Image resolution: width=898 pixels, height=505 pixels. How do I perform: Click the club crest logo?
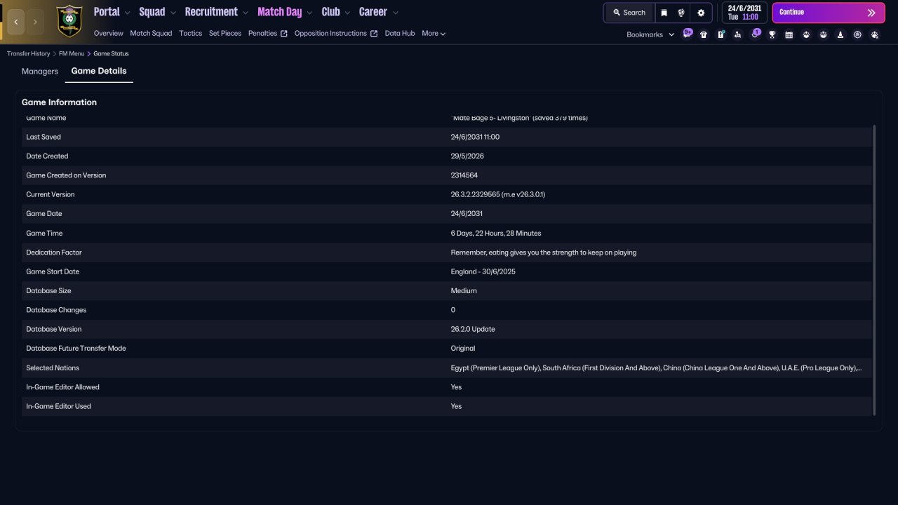[69, 21]
